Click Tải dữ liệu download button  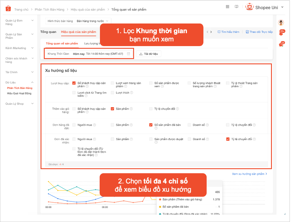pyautogui.click(x=149, y=54)
